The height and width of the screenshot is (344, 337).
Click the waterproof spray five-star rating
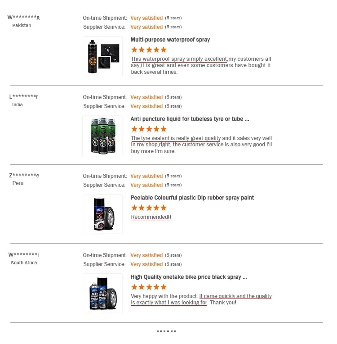(149, 50)
